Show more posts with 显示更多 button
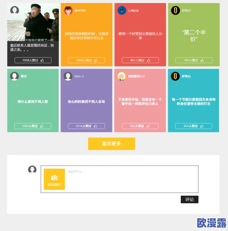 pyautogui.click(x=111, y=144)
